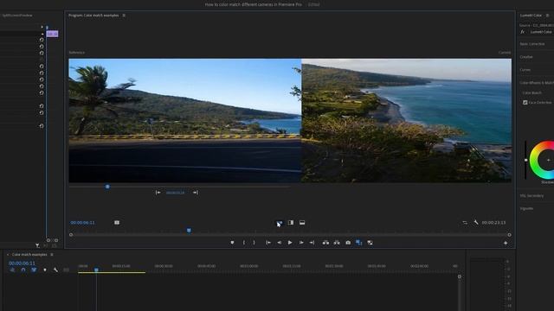
Task: Click the Shot or Frame Comparison button
Action: pyautogui.click(x=117, y=223)
